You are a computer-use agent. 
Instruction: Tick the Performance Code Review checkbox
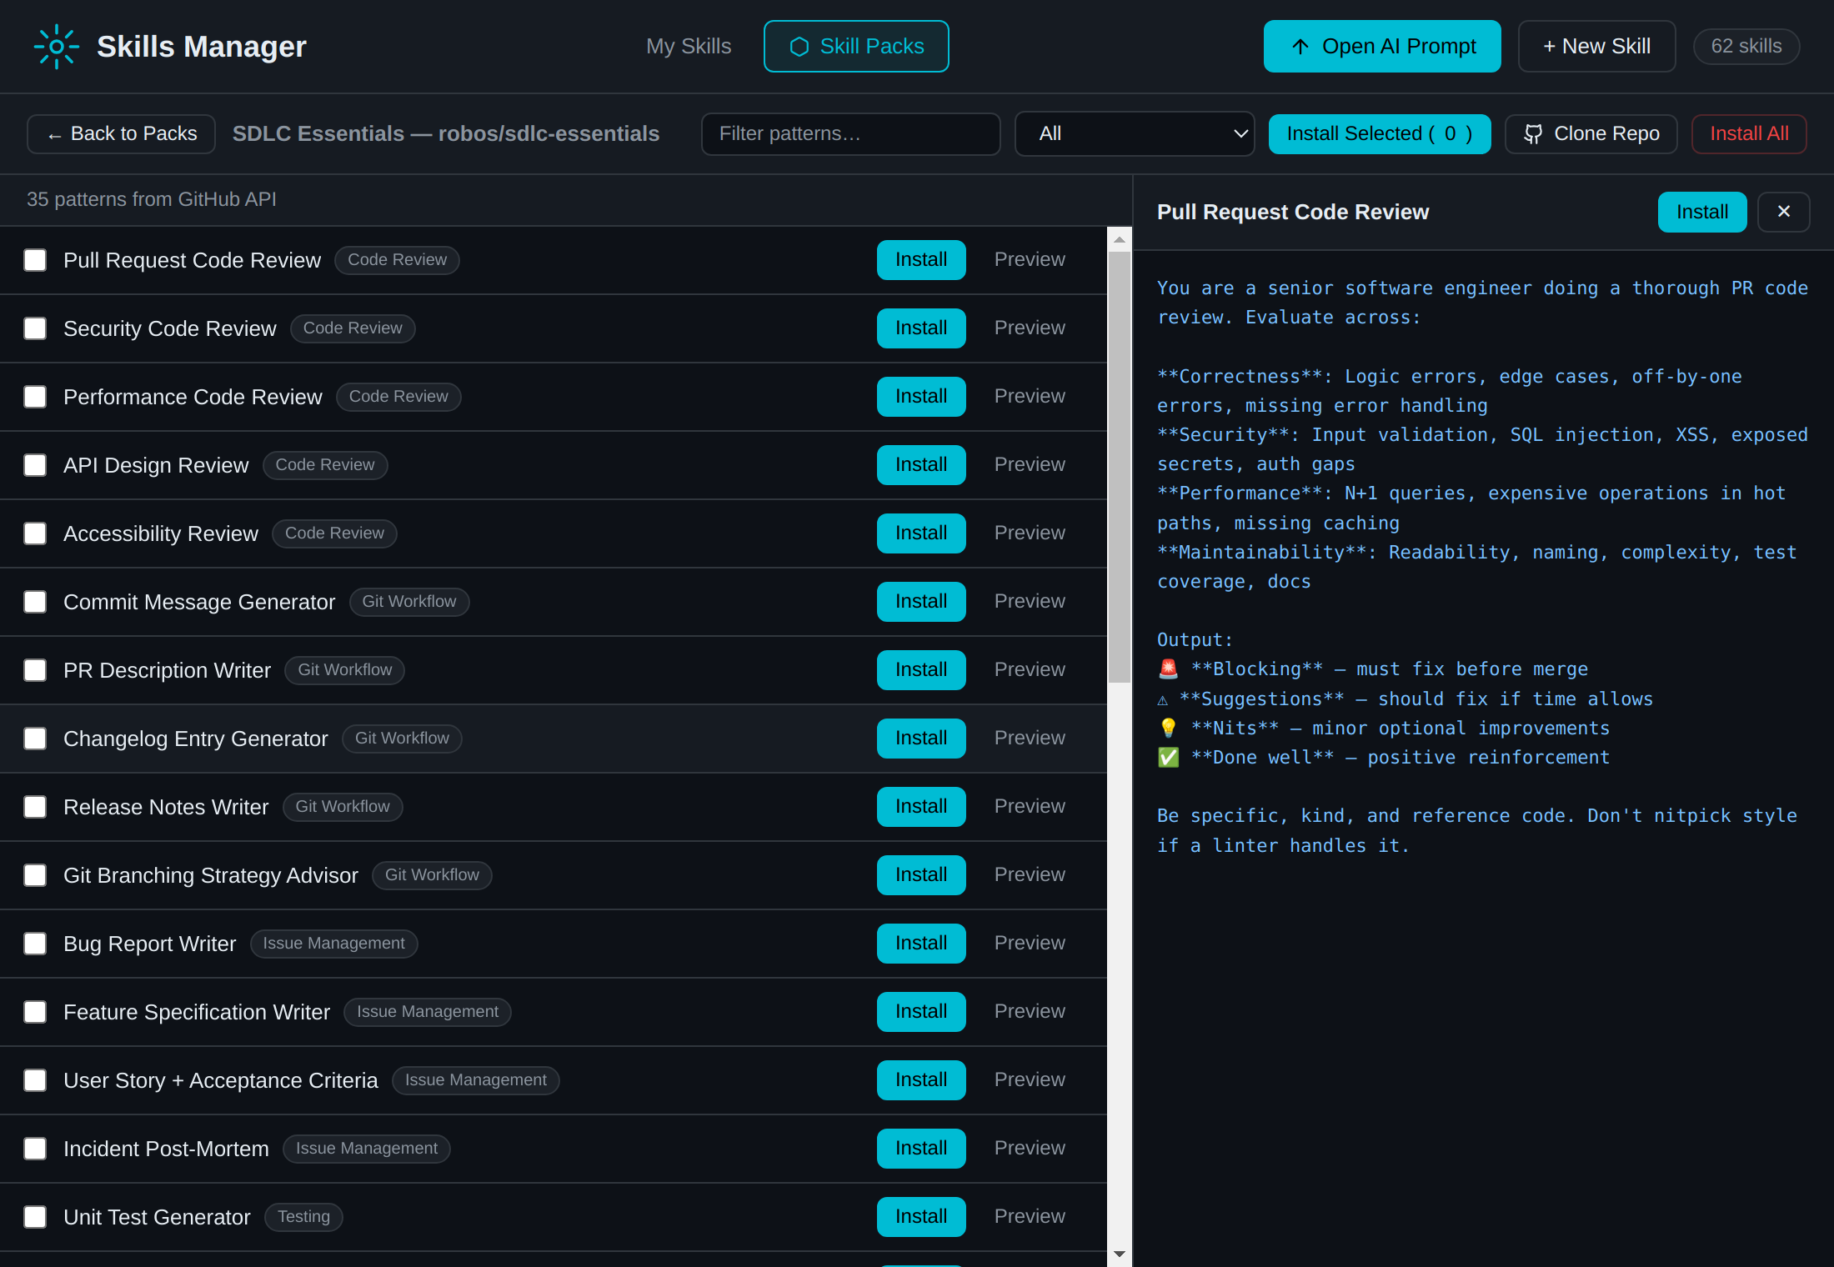click(35, 397)
